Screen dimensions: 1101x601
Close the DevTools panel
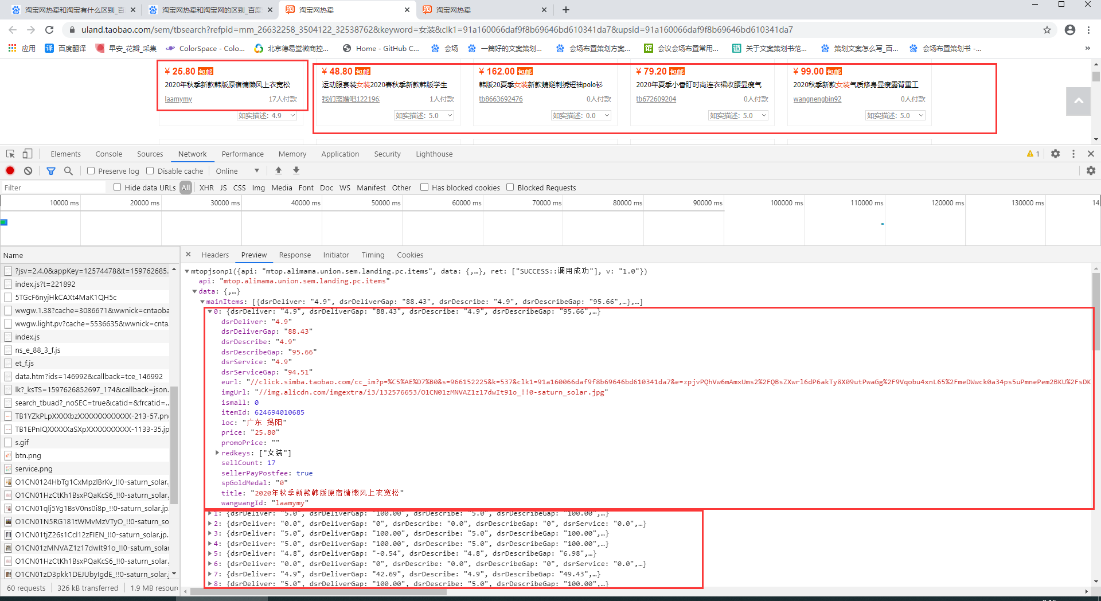pos(1091,154)
